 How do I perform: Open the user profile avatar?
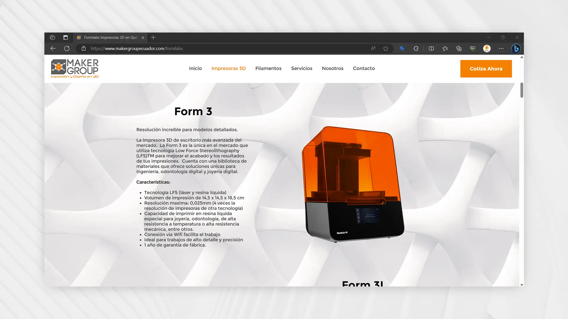(487, 48)
